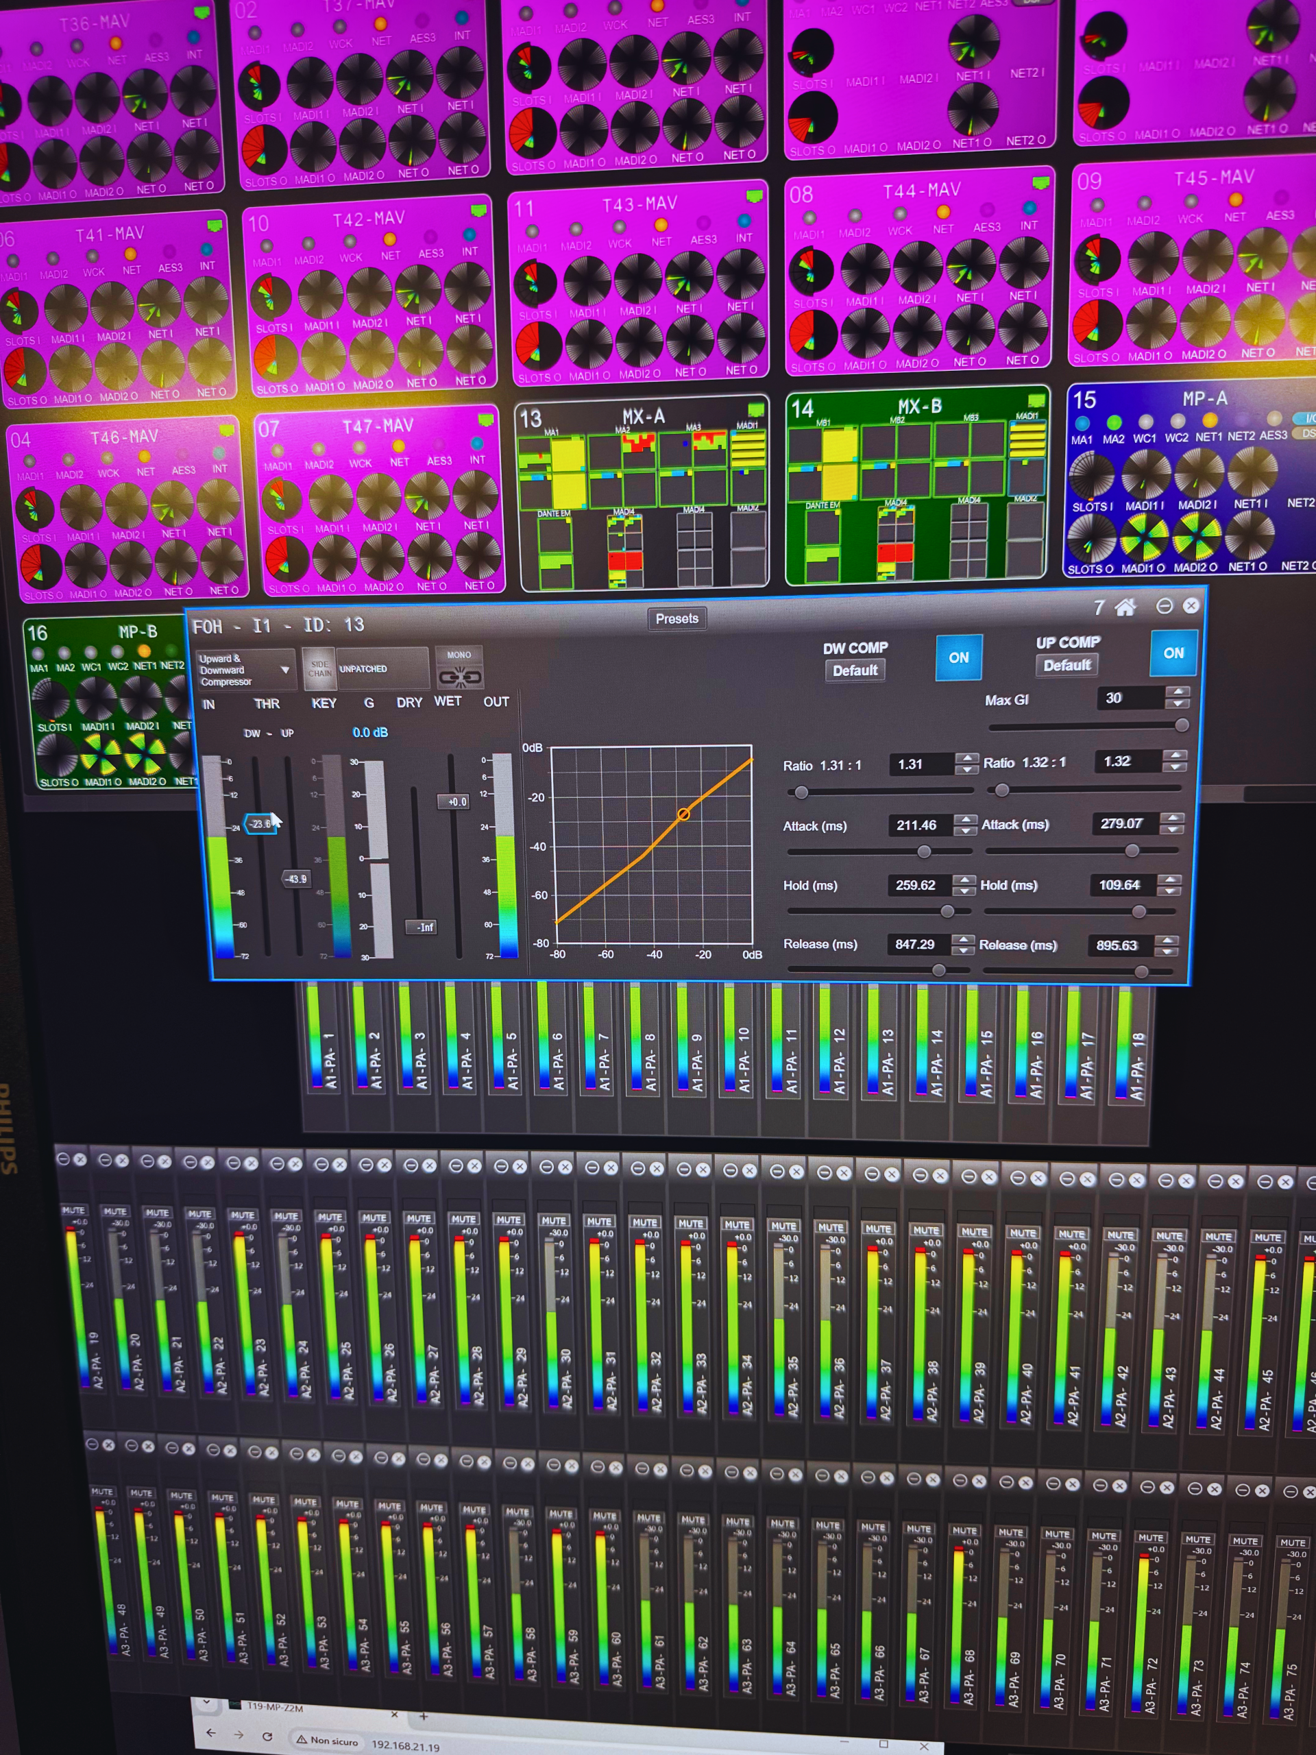Open the UNPATCHED side chain selector

pos(382,669)
